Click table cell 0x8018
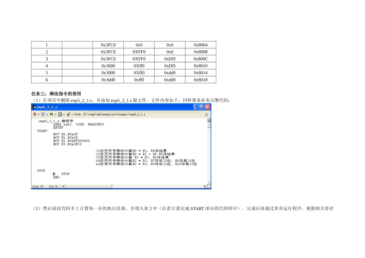Screen dimensions: 365x258 pos(201,80)
